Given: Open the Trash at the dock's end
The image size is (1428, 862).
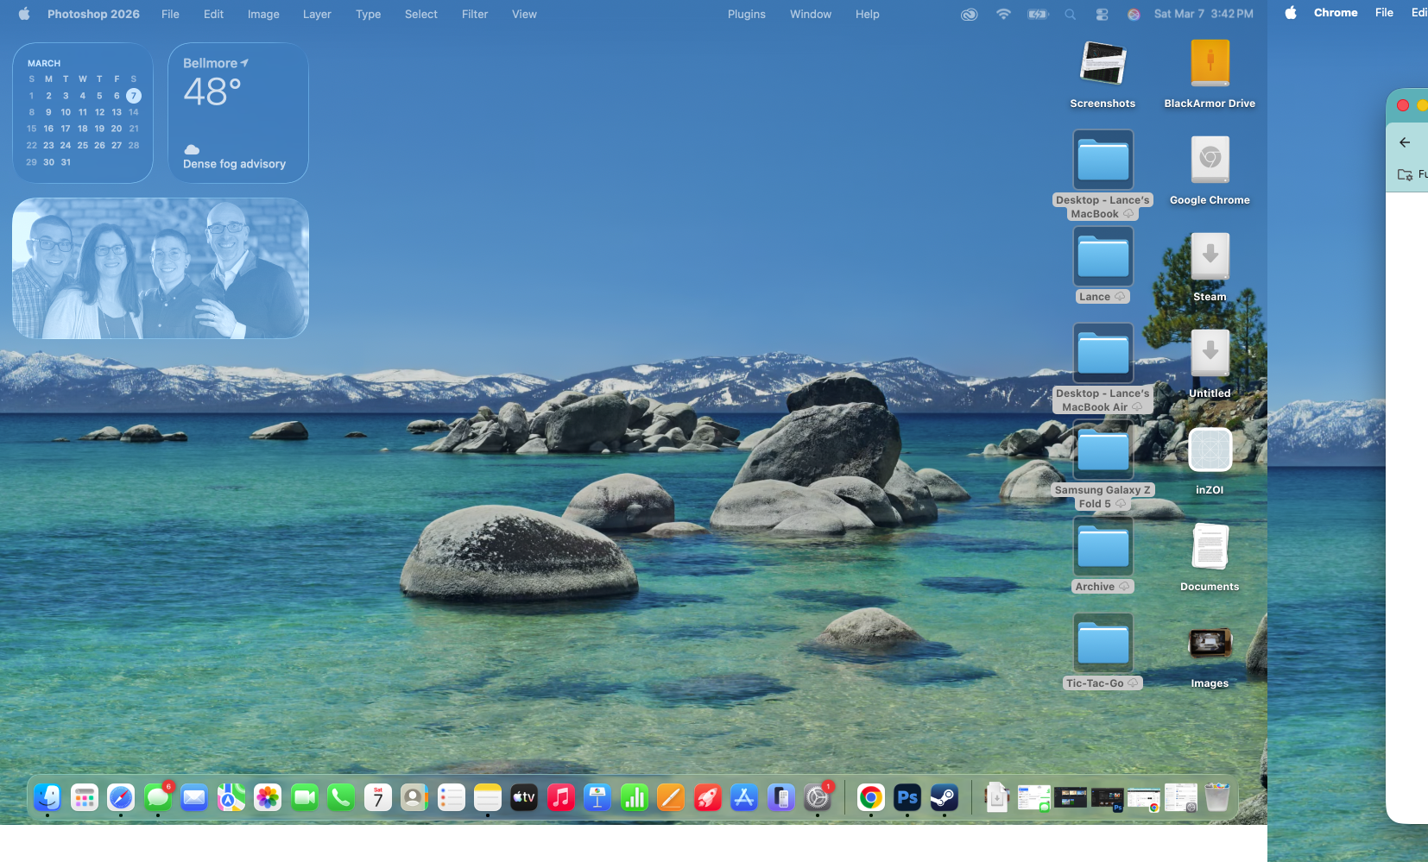Looking at the screenshot, I should [x=1218, y=798].
